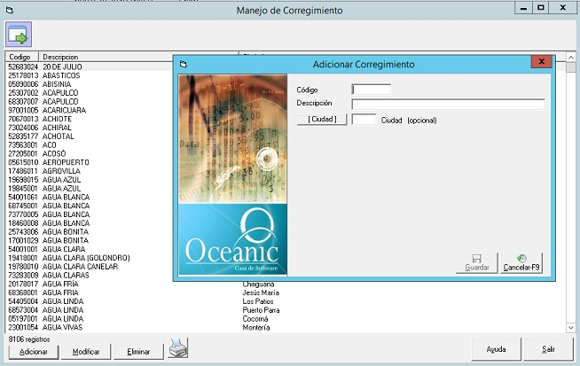Click the Adicionar Corregimiento dialog title icon
This screenshot has width=580, height=366.
(x=184, y=64)
